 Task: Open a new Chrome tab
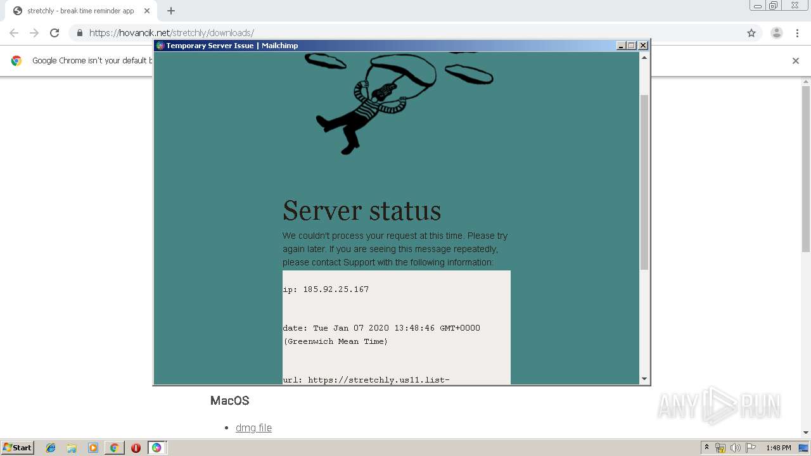[171, 11]
